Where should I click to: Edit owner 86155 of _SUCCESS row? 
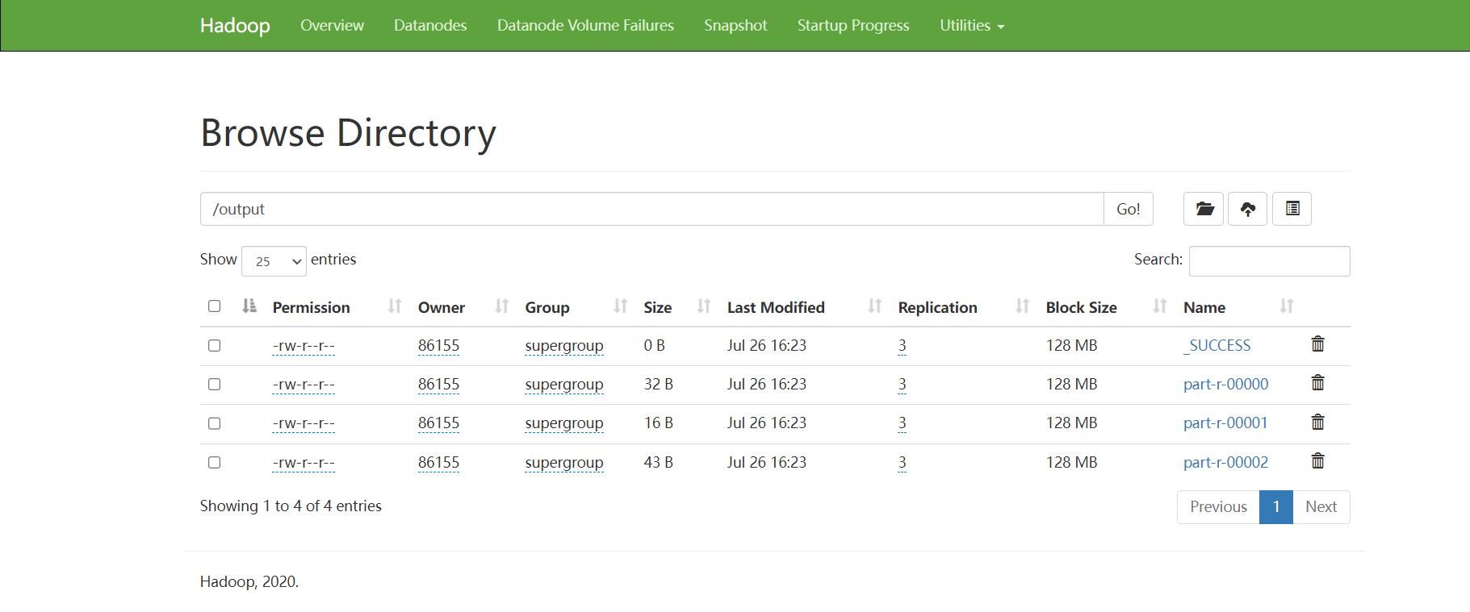coord(438,346)
